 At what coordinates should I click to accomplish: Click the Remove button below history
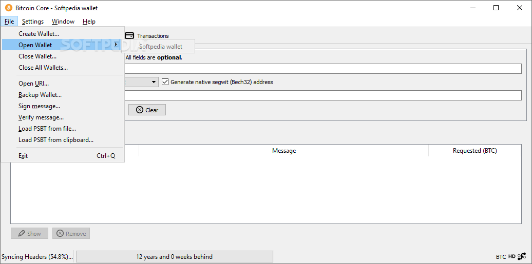(x=71, y=234)
